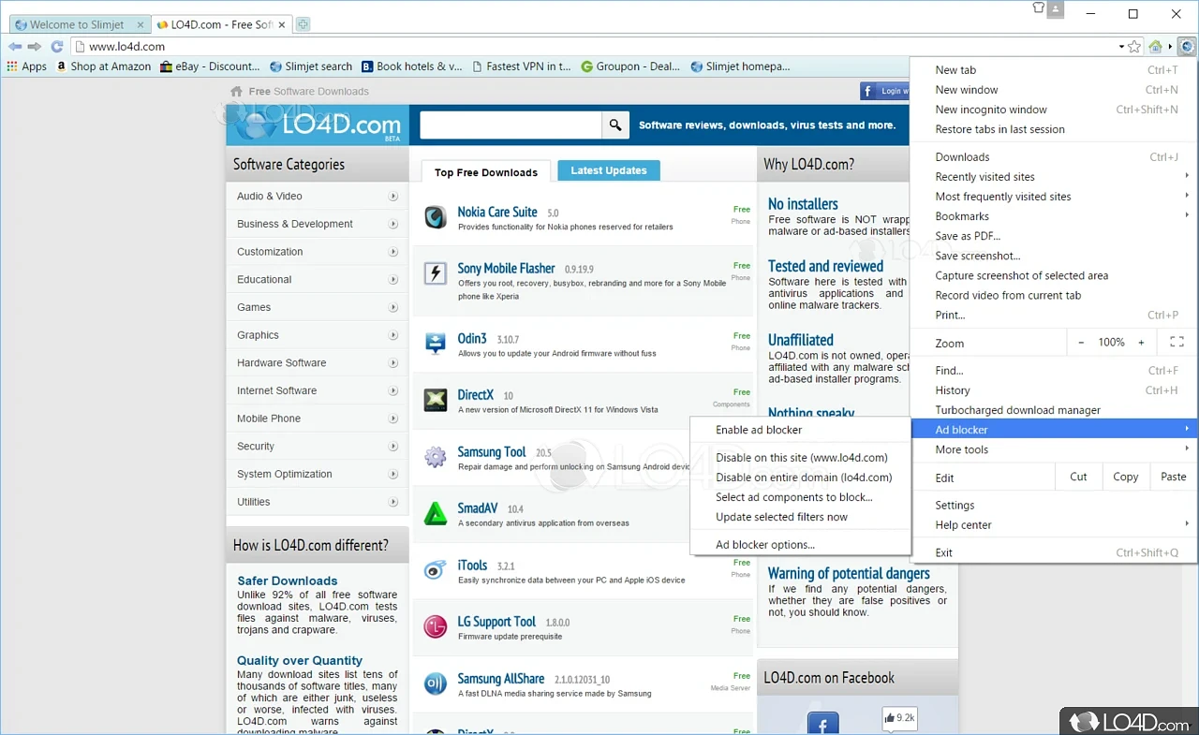Click the home icon near Free Software Downloads
Viewport: 1199px width, 735px height.
tap(237, 91)
